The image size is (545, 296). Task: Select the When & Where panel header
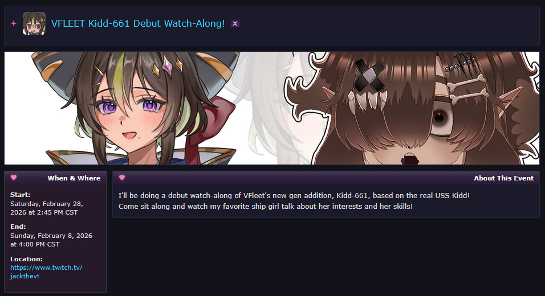tap(55, 178)
